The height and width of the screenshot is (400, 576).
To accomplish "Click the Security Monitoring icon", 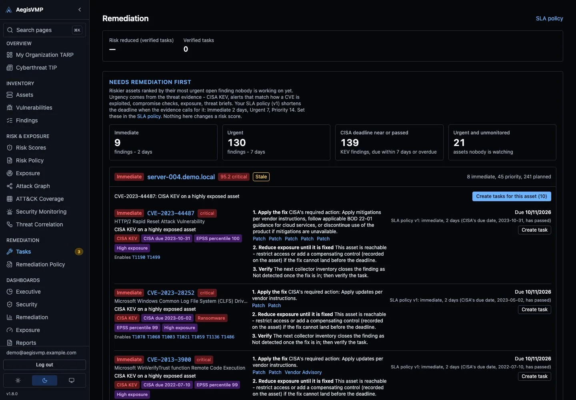I will click(x=10, y=212).
